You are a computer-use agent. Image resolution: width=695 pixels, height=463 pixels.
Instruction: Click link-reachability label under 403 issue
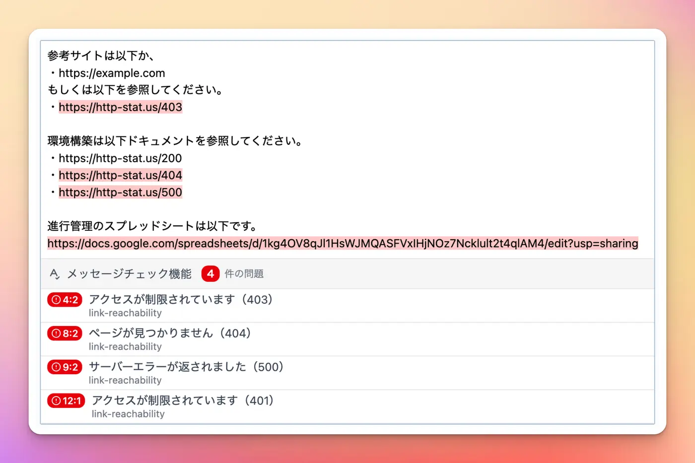click(x=125, y=313)
